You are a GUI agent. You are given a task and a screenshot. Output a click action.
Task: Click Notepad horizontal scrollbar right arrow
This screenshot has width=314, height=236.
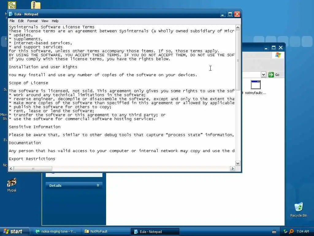tap(232, 169)
